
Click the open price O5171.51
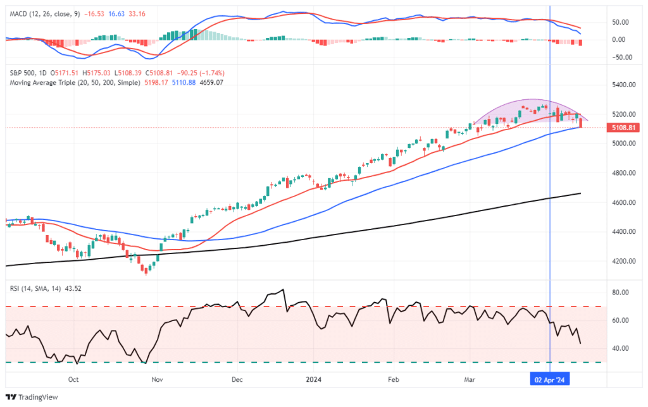click(64, 73)
